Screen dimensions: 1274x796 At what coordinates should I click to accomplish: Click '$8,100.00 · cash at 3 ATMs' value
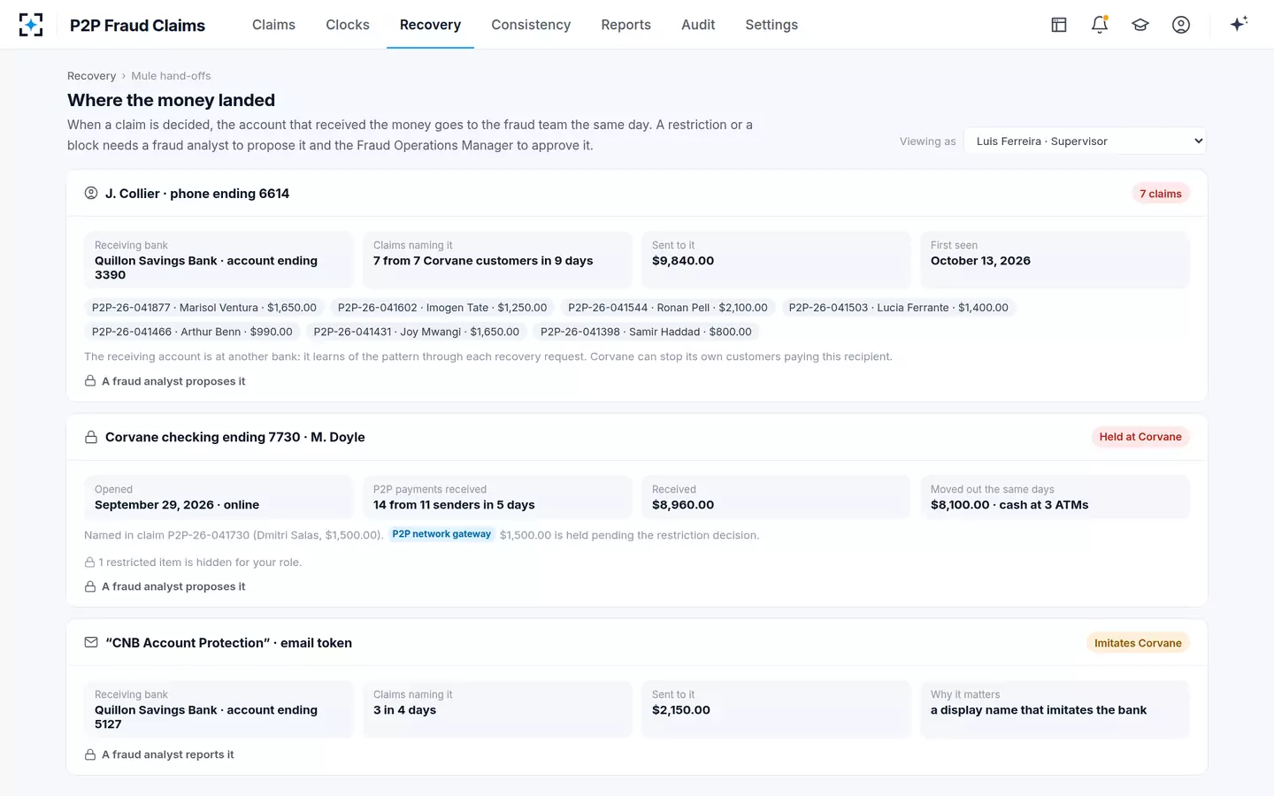tap(1009, 505)
